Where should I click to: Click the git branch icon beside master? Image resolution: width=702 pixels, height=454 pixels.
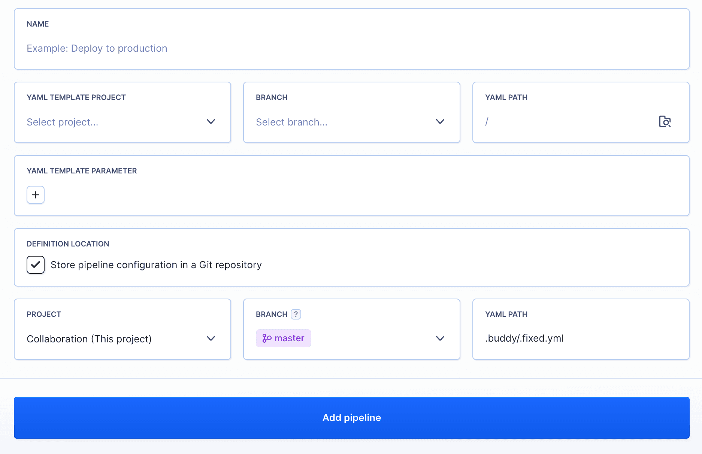click(x=267, y=339)
